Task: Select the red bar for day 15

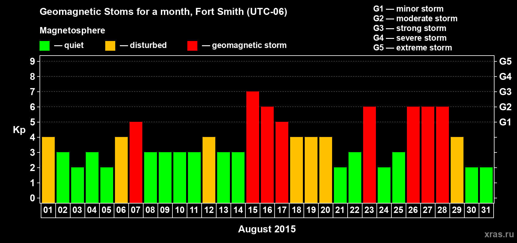Action: coord(253,147)
